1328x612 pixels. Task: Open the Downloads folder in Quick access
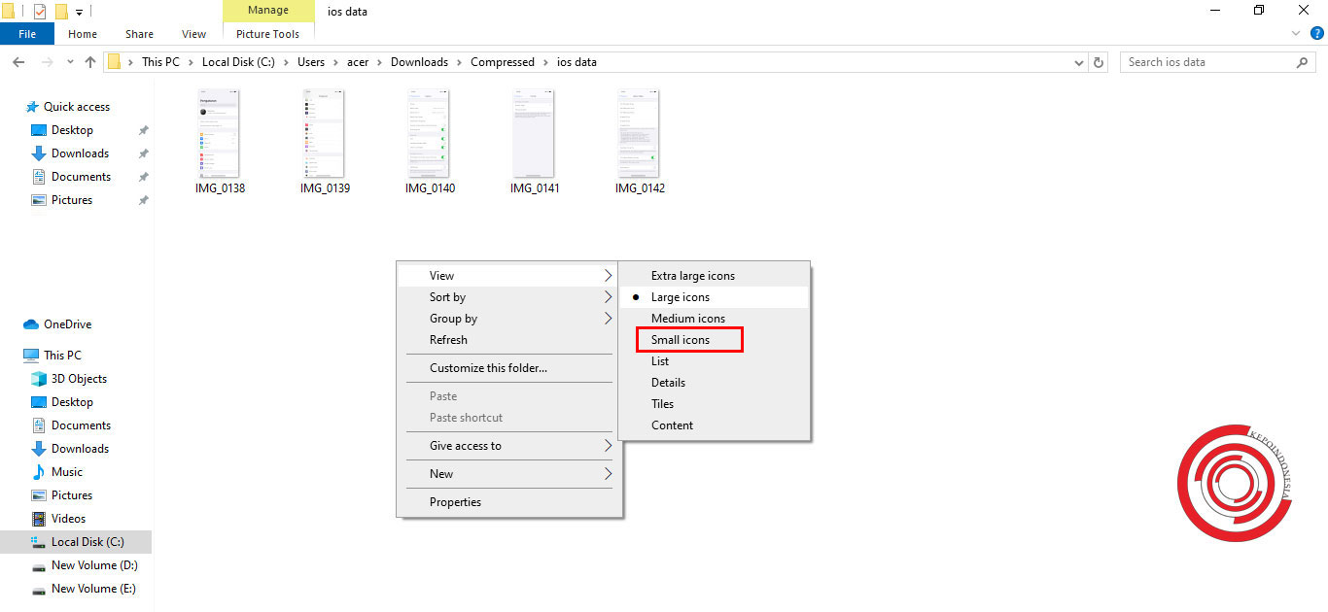tap(78, 153)
